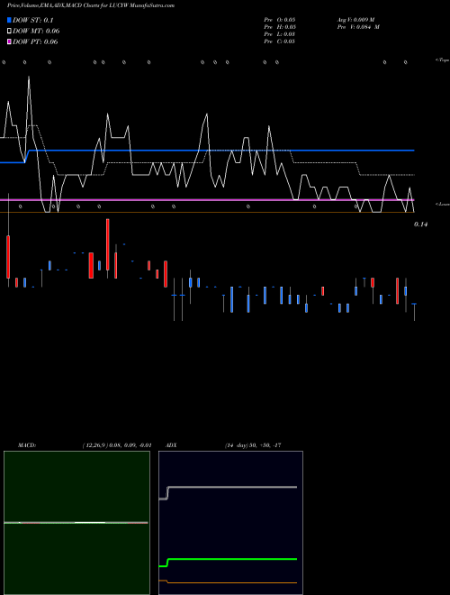Click the 'Pre C: 0.03' value

[x=280, y=41]
